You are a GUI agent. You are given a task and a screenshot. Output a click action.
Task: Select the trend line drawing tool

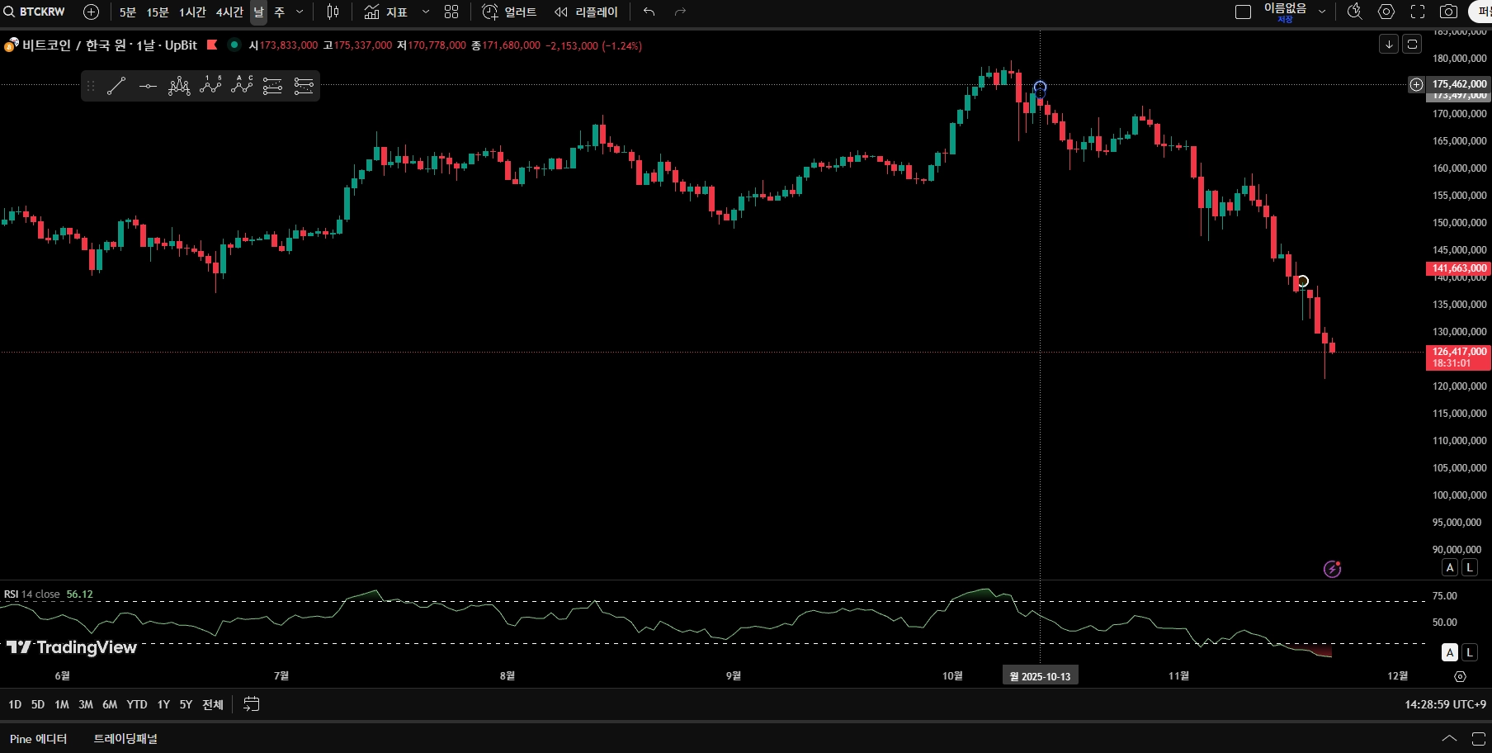tap(116, 86)
